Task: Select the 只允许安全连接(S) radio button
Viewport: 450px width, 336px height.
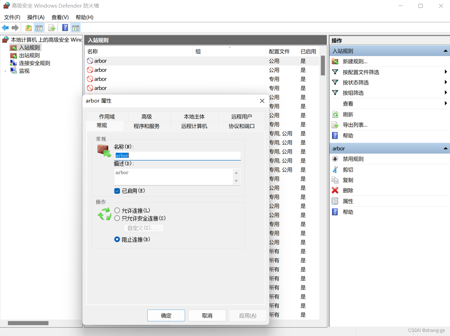Action: [x=117, y=218]
